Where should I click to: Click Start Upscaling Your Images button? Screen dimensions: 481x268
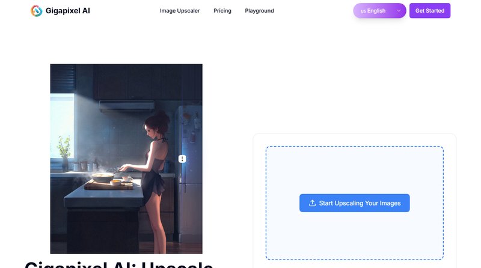(354, 203)
